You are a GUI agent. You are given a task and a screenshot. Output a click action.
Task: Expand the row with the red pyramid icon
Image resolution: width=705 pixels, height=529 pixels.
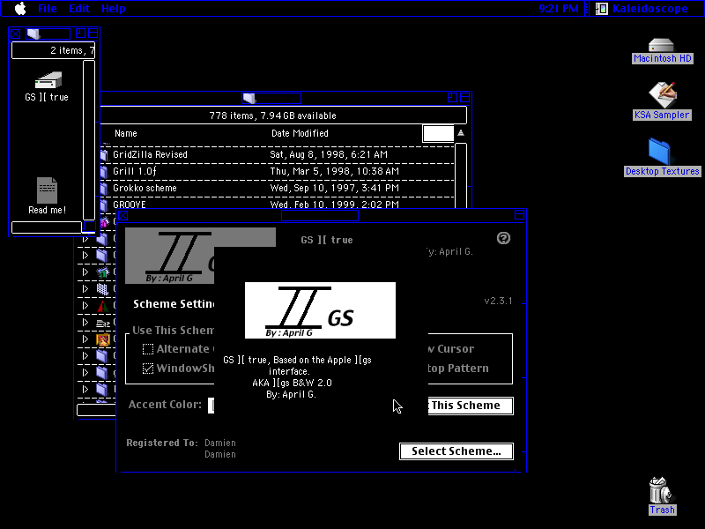85,305
